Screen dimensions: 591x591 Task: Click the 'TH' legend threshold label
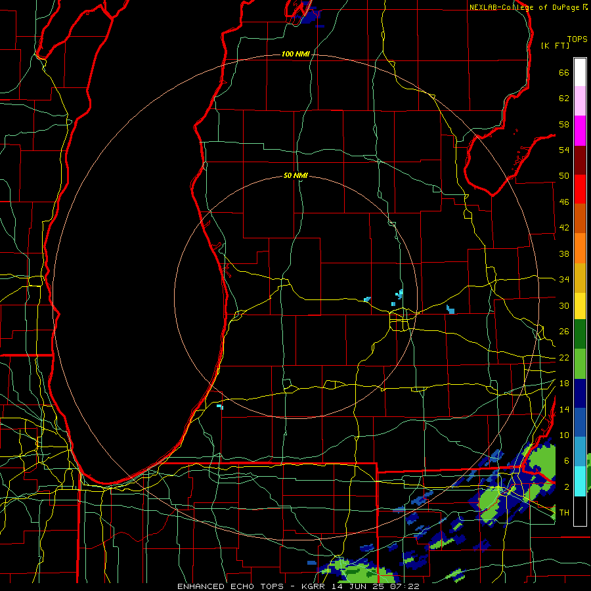click(x=564, y=513)
